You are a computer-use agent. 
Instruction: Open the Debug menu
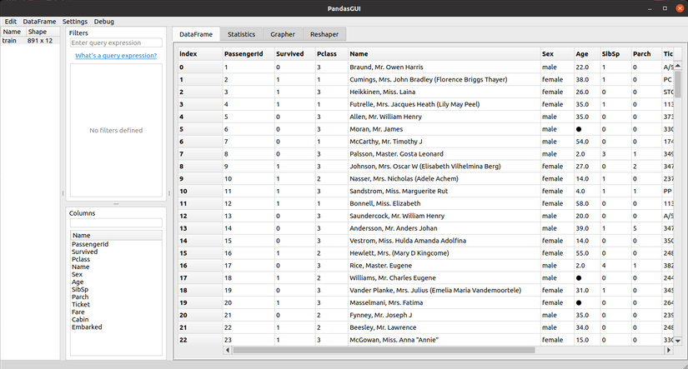(103, 22)
